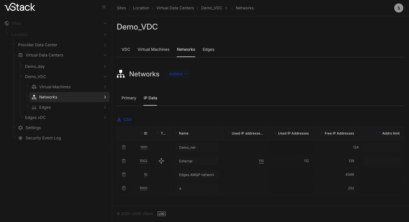
Task: Click the Edges icon in sidebar
Action: coord(34,107)
